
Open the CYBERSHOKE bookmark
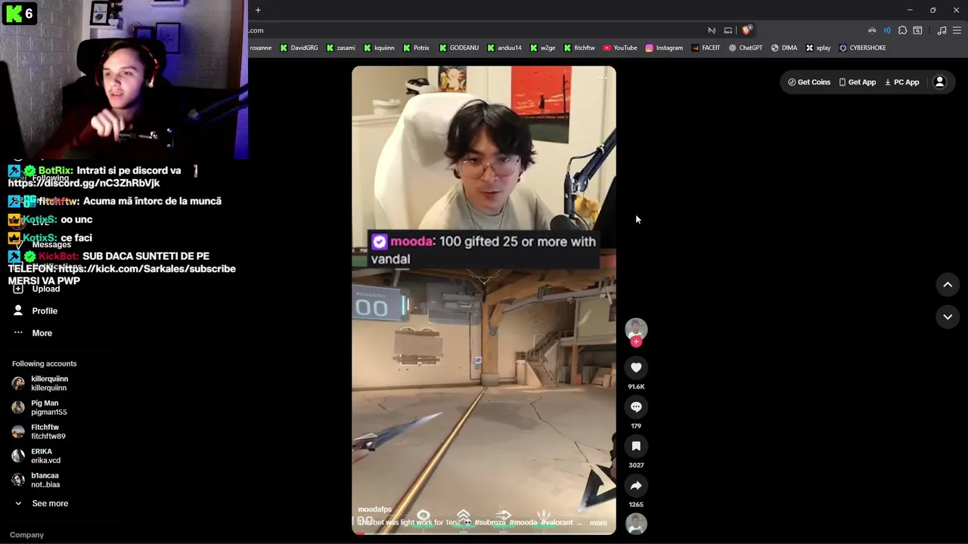(863, 48)
